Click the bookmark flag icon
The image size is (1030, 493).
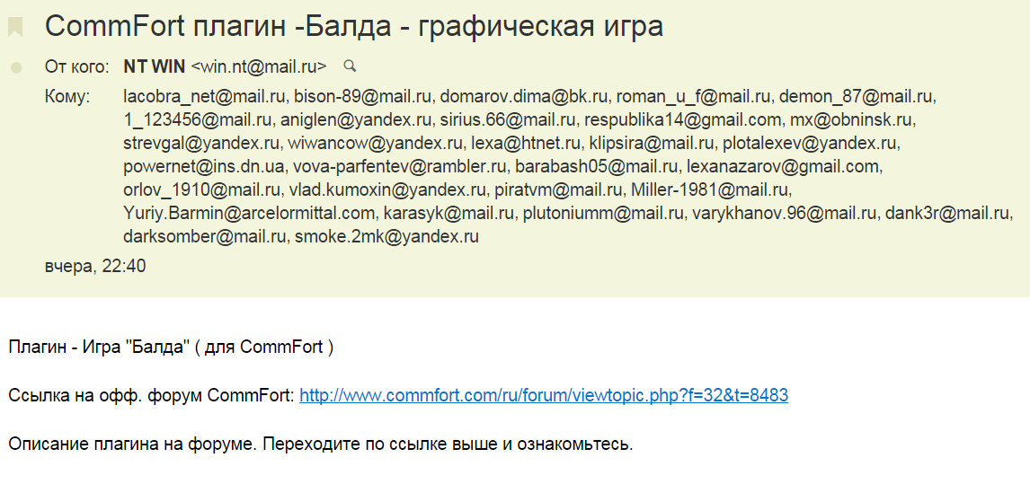click(15, 27)
